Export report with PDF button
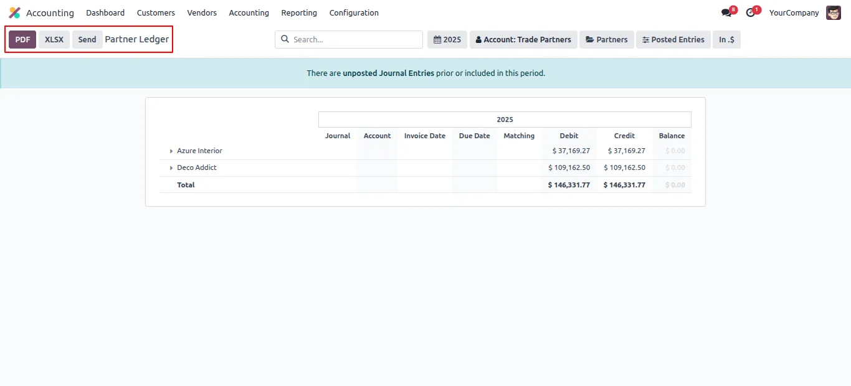 click(x=22, y=39)
